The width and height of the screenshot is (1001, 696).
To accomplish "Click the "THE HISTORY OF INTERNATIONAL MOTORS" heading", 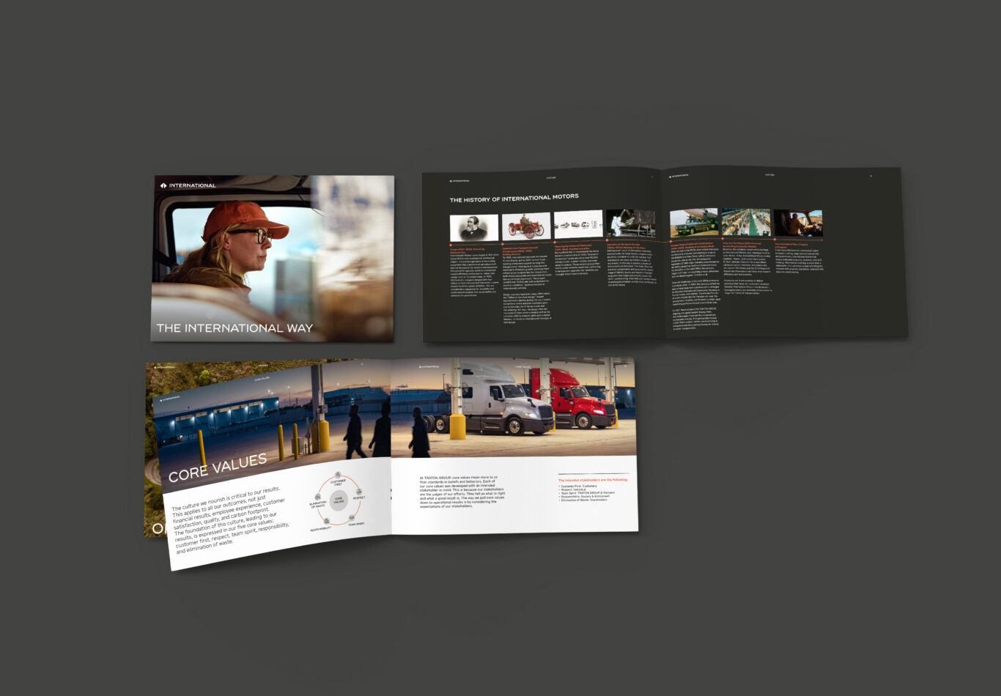I will 514,198.
